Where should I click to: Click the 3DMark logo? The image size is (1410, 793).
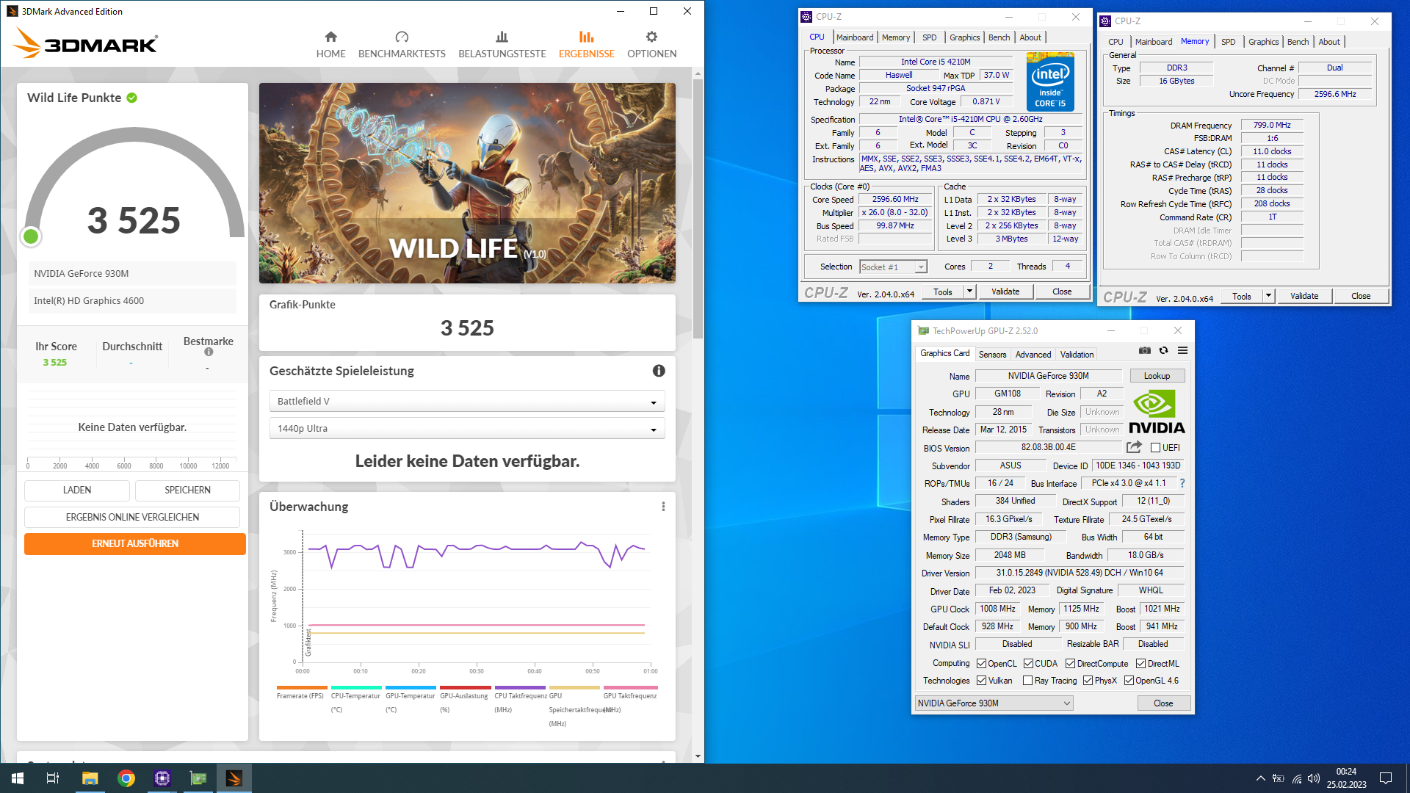(85, 43)
